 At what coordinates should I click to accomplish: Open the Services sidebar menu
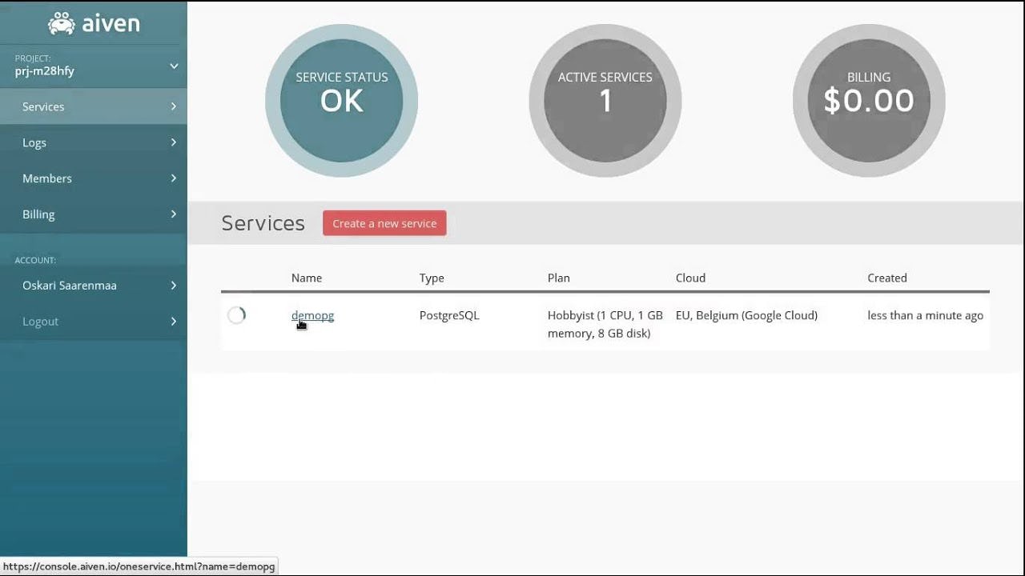click(x=94, y=106)
